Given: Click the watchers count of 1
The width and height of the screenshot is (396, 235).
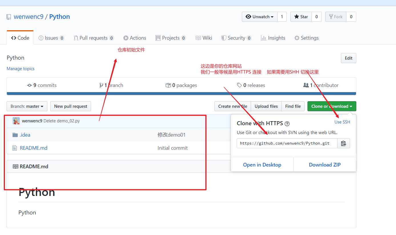Looking at the screenshot, I should click(282, 17).
